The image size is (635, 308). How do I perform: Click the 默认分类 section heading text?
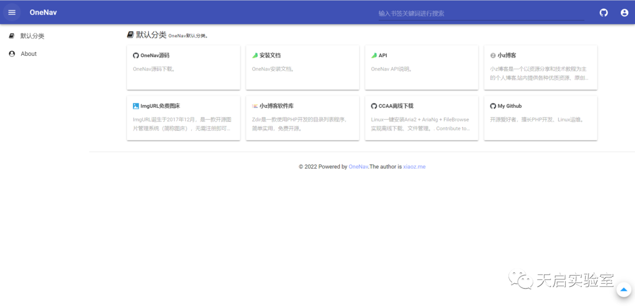(x=151, y=35)
